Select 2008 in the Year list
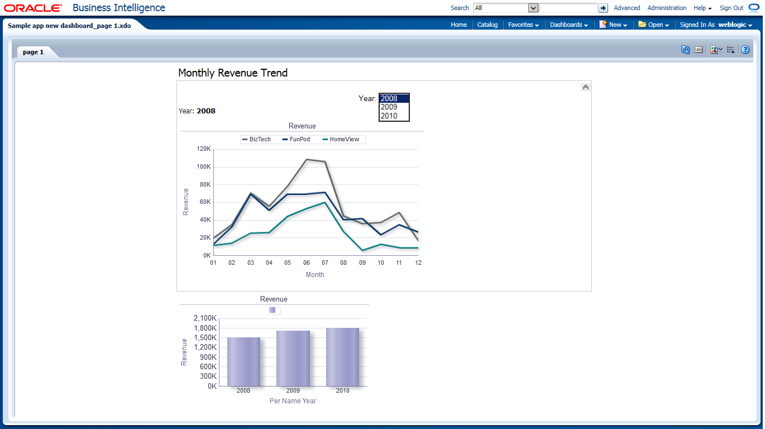The image size is (765, 429). click(394, 98)
